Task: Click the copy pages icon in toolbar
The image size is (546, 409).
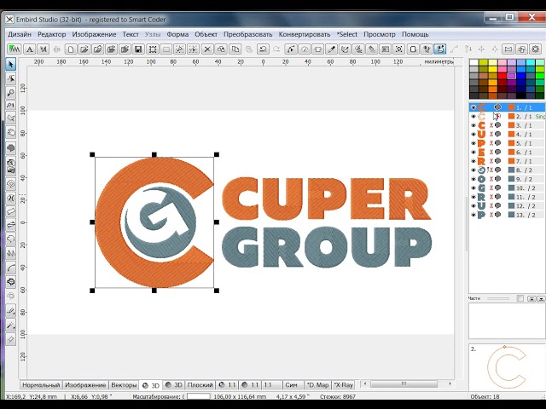Action: point(235,49)
